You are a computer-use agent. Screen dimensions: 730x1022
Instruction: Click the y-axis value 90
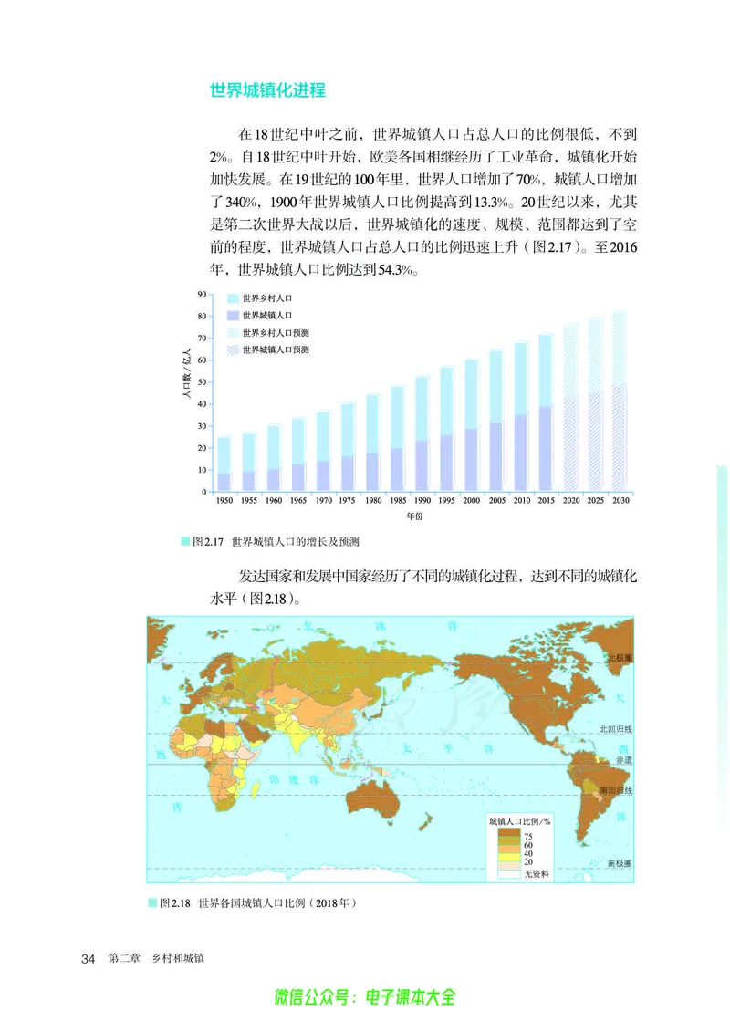(x=202, y=295)
